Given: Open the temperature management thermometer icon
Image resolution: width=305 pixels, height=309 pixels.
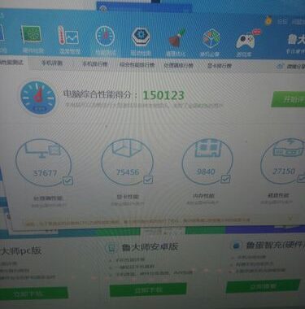Looking at the screenshot, I should pos(68,35).
